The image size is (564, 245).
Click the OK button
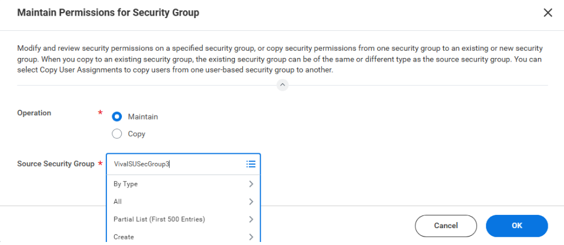point(517,226)
